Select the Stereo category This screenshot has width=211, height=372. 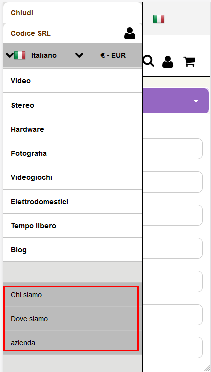pyautogui.click(x=73, y=105)
